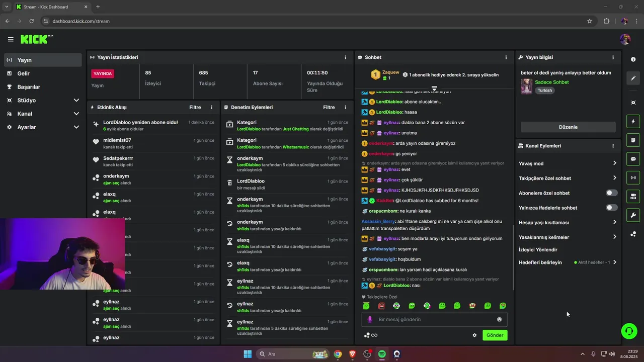Click the purple microphone icon in message box
Screen dimensions: 644x362
pos(370,319)
